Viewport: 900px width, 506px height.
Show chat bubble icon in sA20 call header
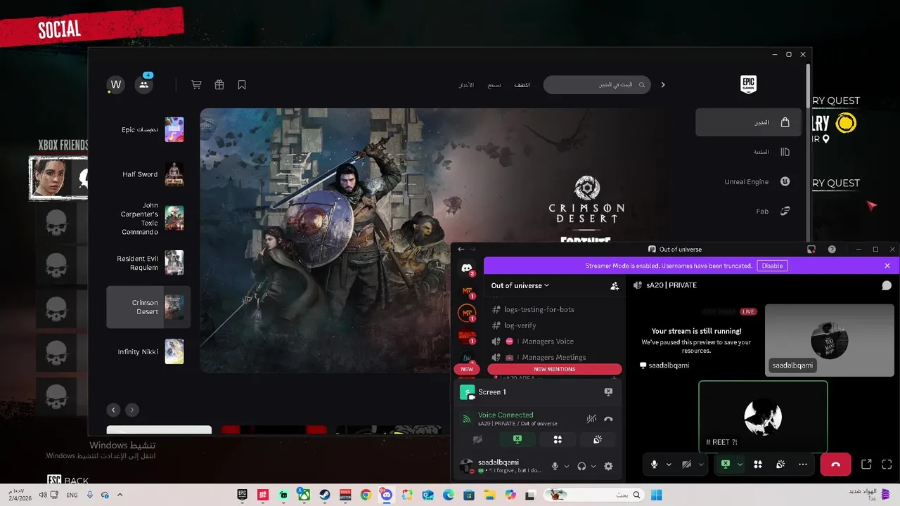coord(887,285)
